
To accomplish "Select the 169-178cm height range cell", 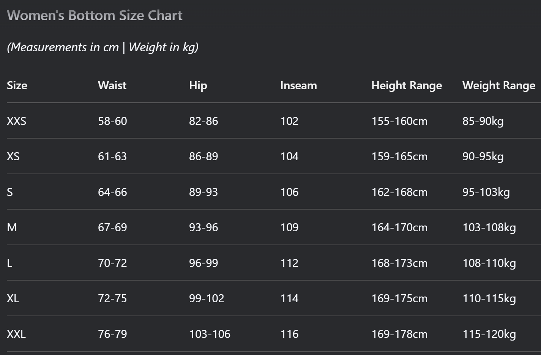I will [399, 334].
